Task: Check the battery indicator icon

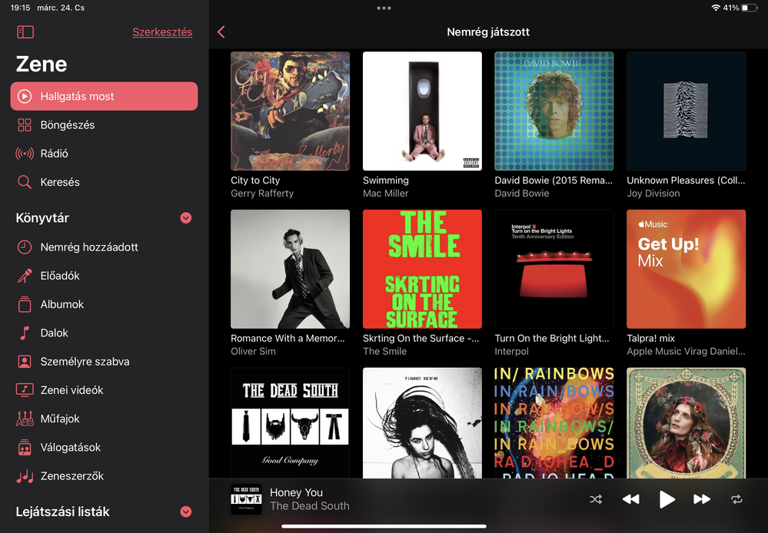Action: click(750, 8)
